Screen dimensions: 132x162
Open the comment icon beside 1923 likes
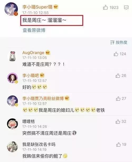tap(126, 7)
